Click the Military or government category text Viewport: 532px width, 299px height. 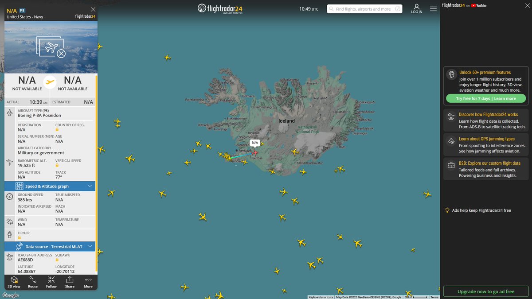[41, 153]
